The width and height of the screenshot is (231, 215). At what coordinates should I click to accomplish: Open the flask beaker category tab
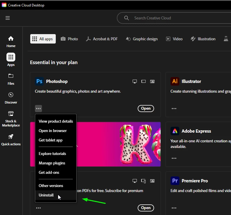point(226,39)
